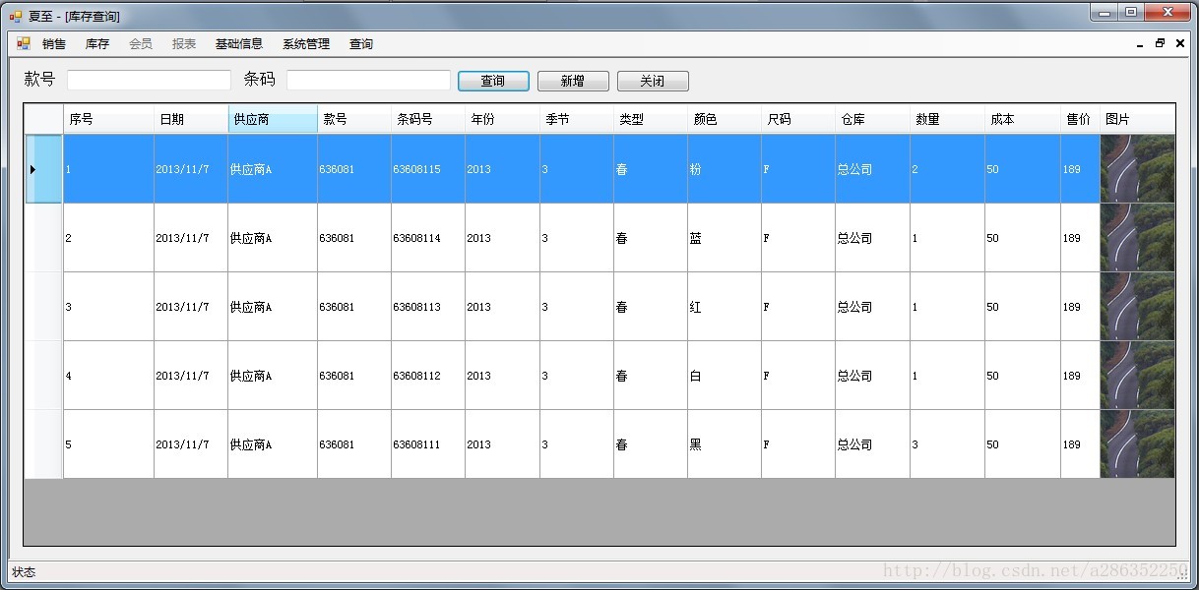The height and width of the screenshot is (590, 1199).
Task: Open the 库存 menu
Action: pos(97,44)
